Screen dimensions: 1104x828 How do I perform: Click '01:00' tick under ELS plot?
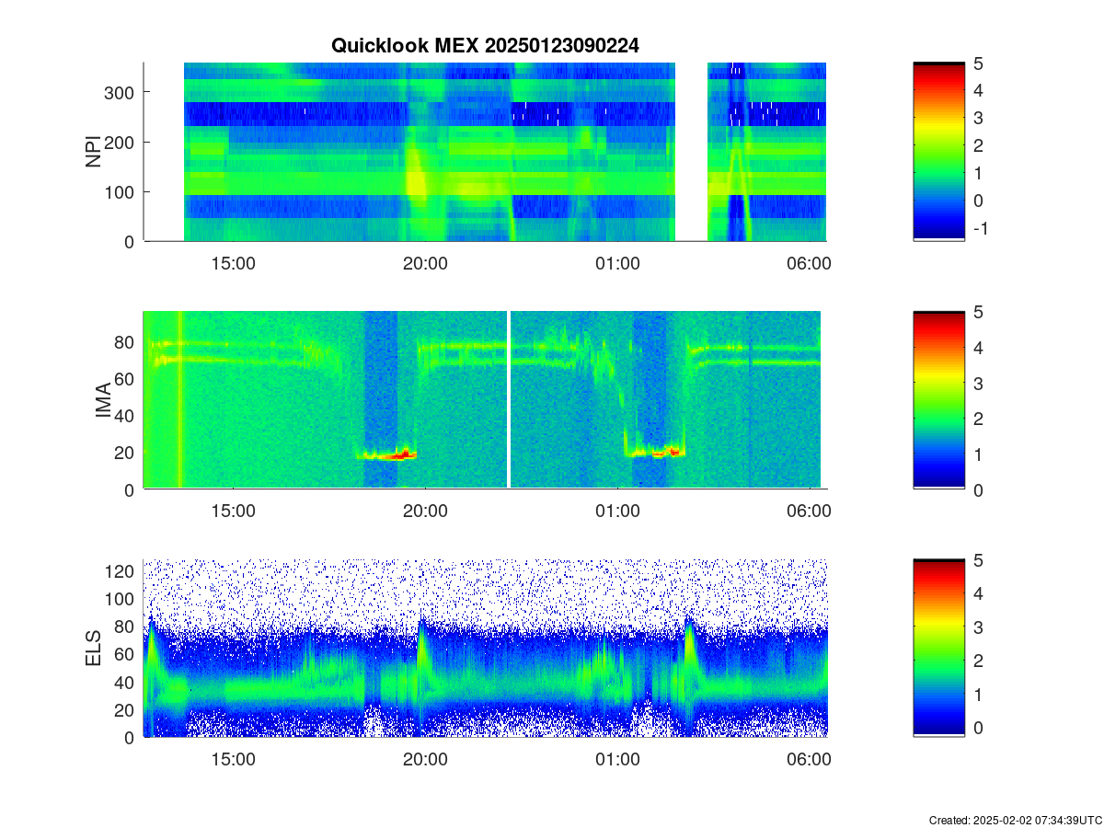[617, 760]
